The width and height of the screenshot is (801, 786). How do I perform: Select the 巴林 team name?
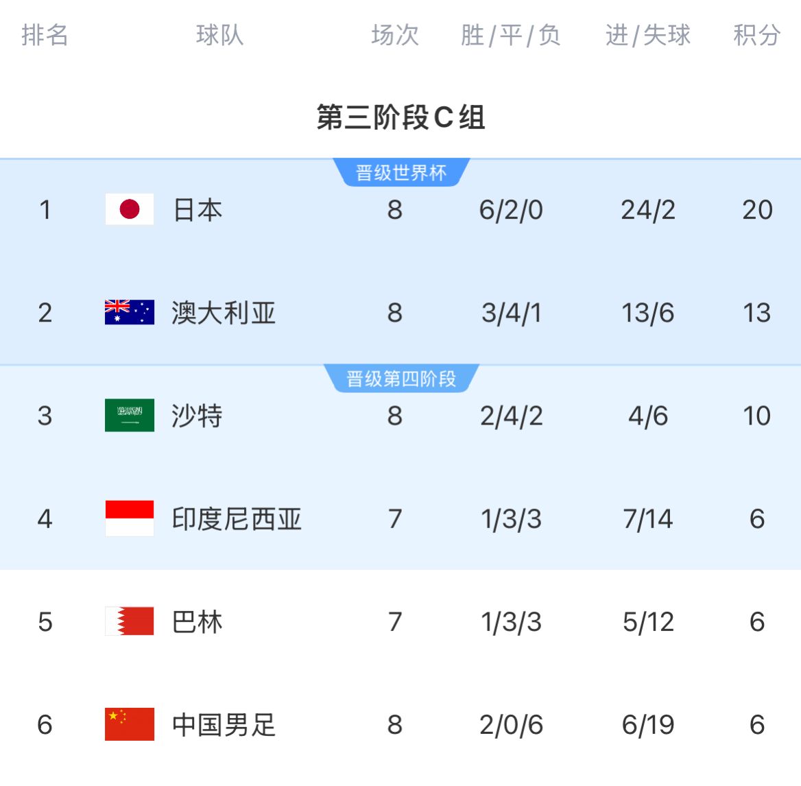198,622
